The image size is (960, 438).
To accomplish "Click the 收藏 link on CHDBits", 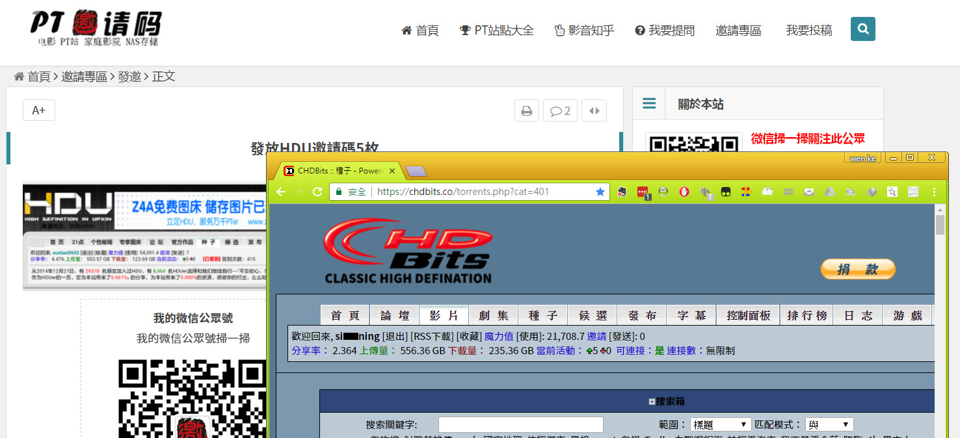I will click(x=468, y=336).
